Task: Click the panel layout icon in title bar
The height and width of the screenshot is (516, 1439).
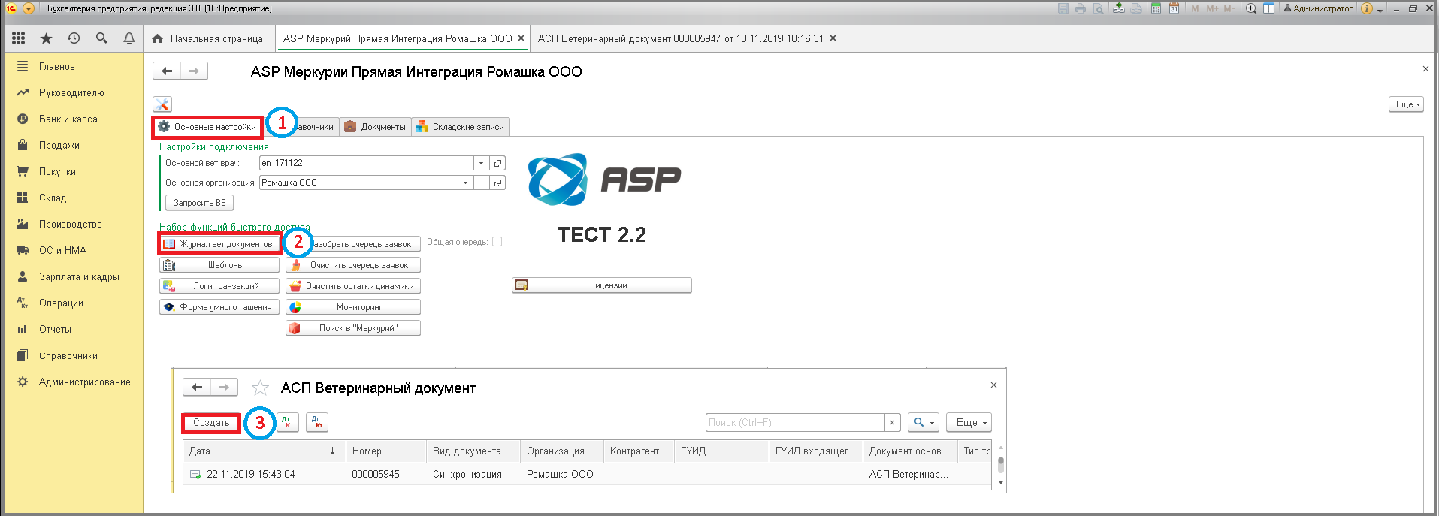Action: 1269,8
